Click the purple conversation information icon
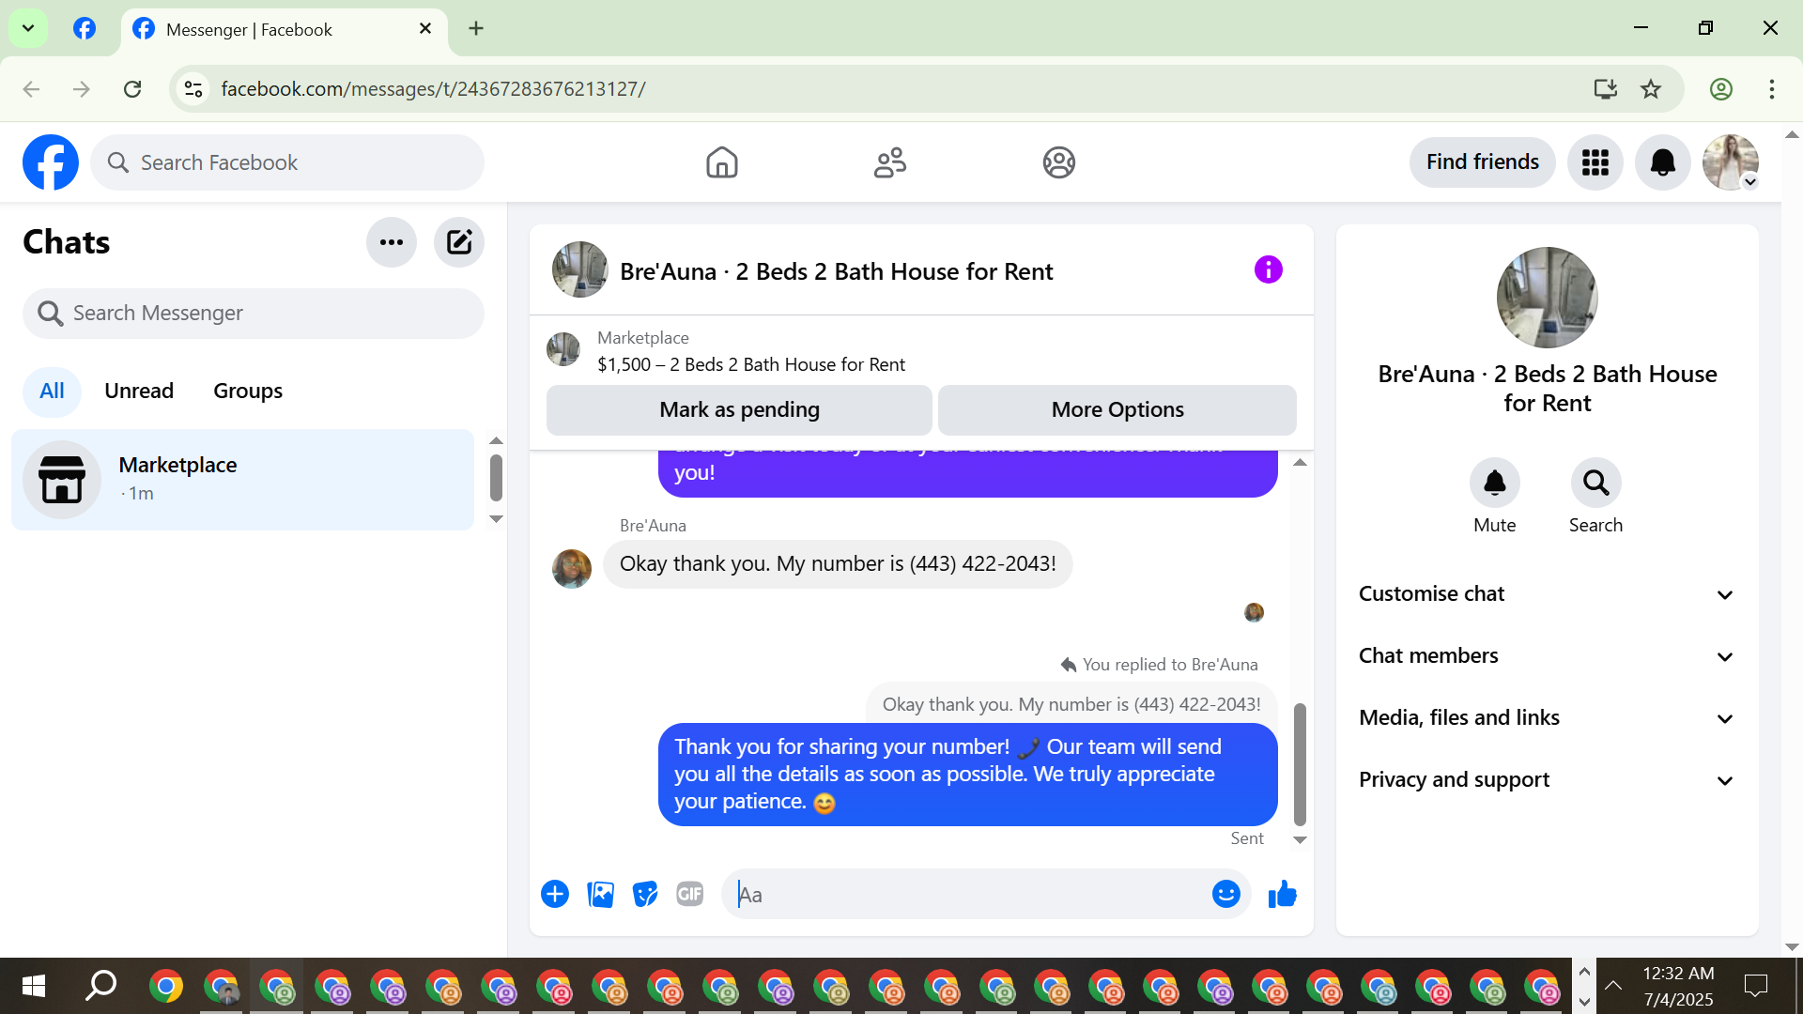This screenshot has width=1803, height=1014. point(1268,270)
